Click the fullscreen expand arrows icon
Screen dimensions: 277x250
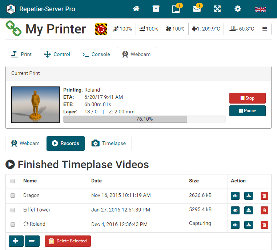pos(217,9)
